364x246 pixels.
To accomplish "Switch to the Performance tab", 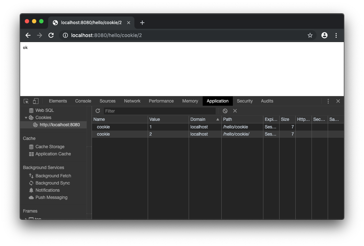I will click(161, 101).
